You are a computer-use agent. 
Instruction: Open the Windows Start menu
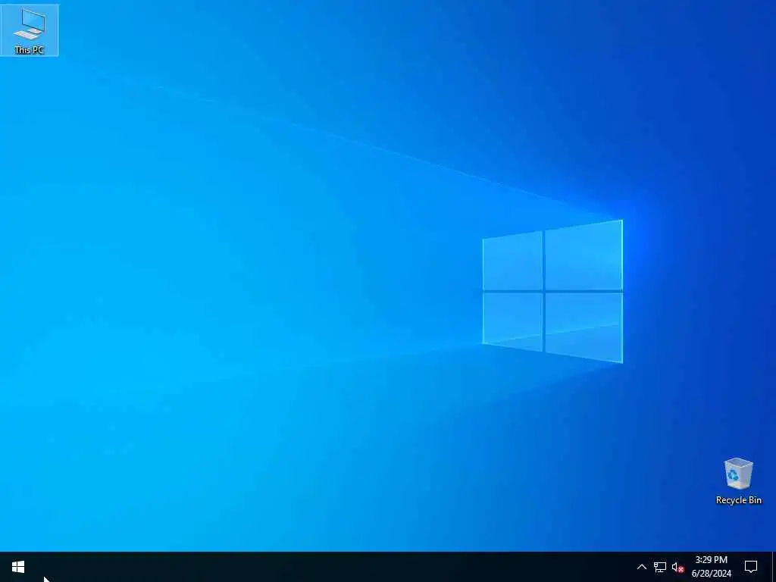tap(18, 567)
